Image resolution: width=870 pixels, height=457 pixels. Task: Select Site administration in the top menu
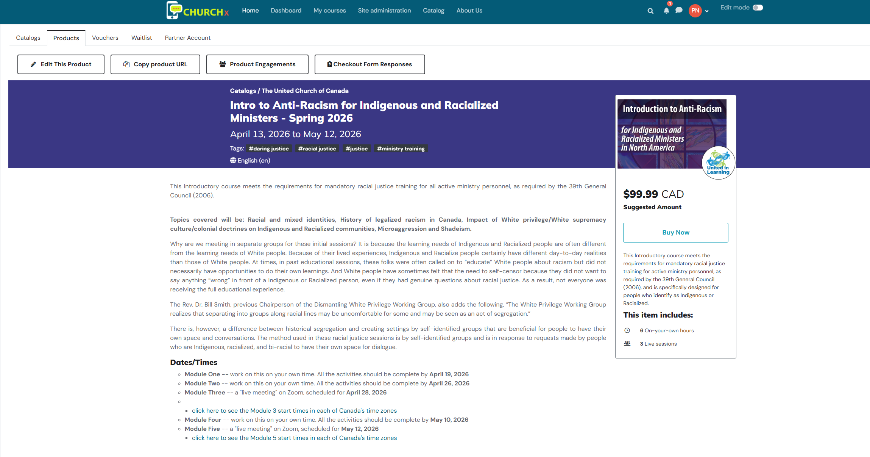pos(384,11)
